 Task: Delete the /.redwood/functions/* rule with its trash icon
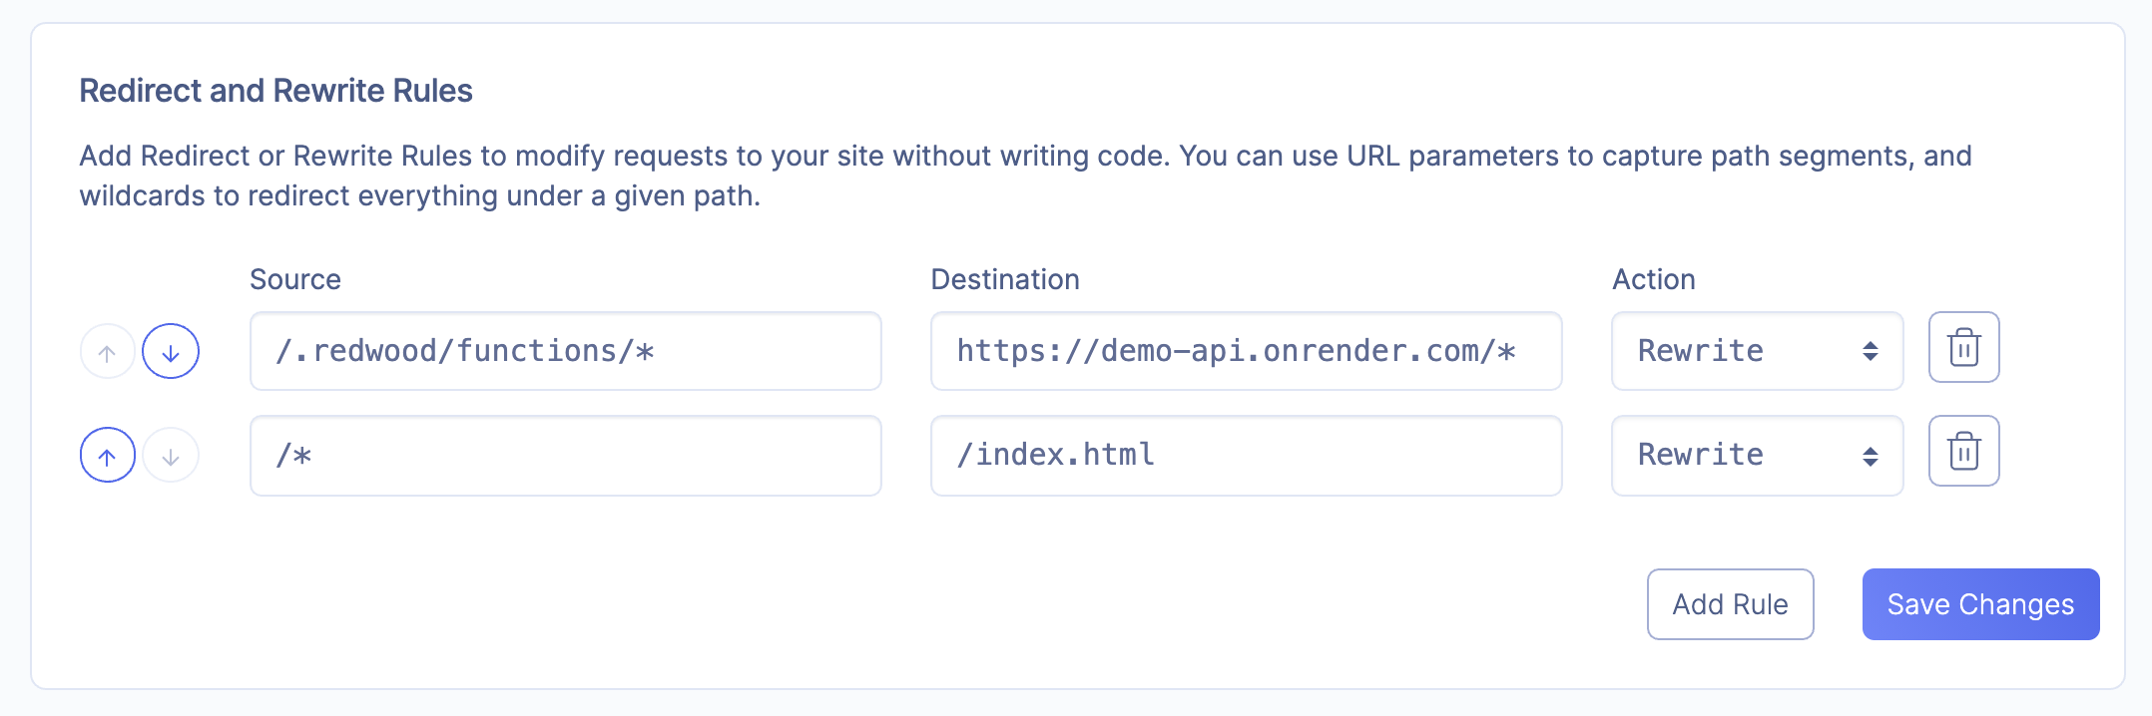[x=1963, y=348]
